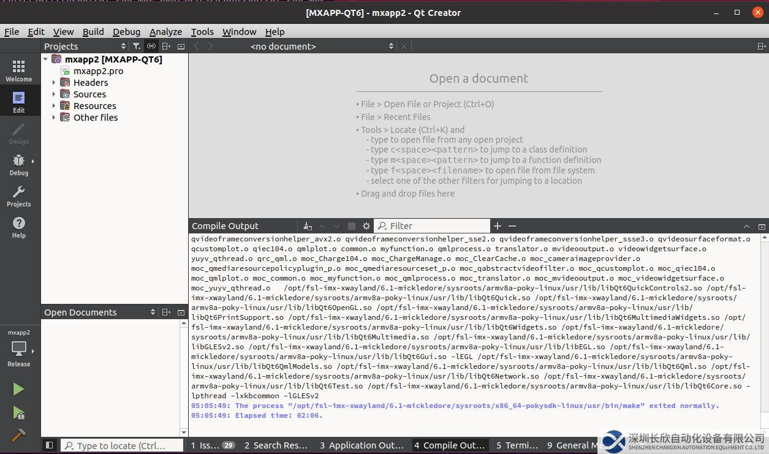
Task: Toggle left sidebar visibility button
Action: point(50,445)
